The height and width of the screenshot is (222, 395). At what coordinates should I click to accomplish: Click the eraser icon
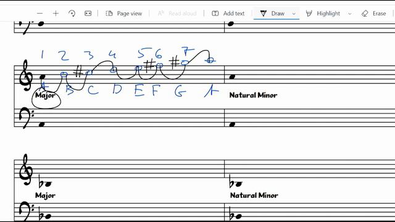click(x=365, y=14)
